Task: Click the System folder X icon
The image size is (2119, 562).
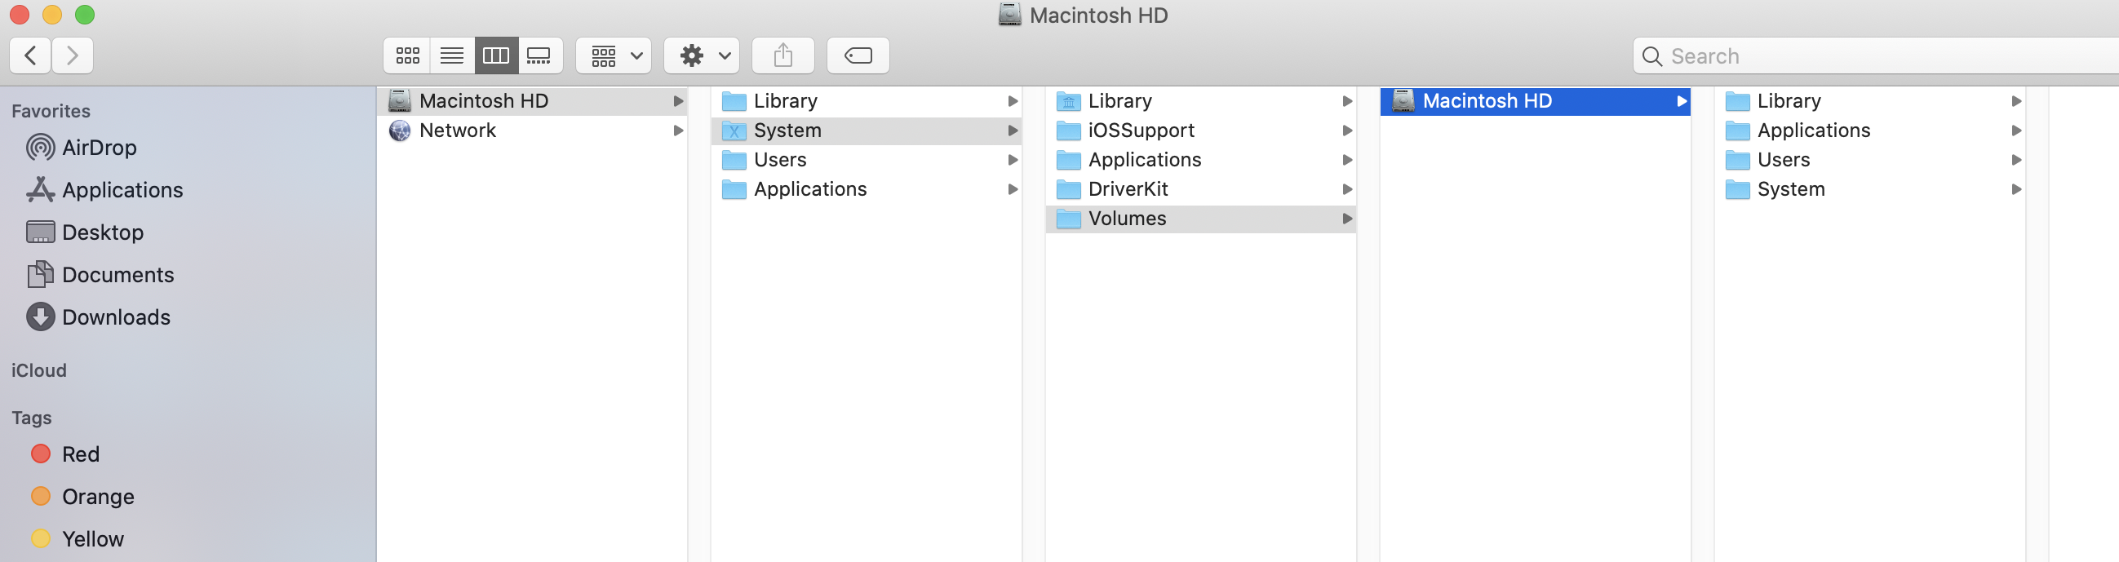Action: 734,131
